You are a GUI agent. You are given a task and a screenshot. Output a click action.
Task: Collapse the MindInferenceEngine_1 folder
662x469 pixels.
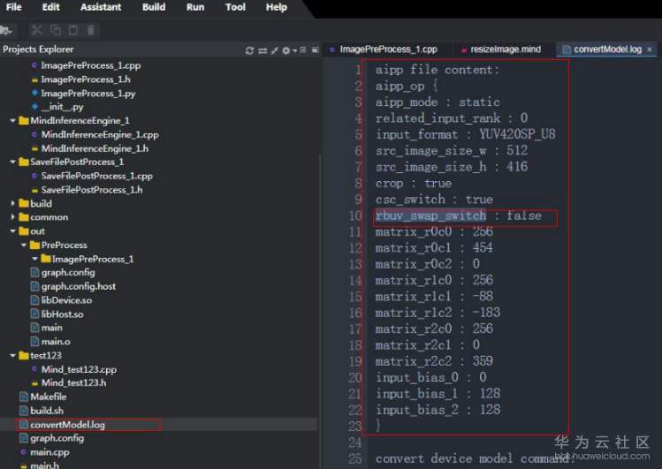pos(12,121)
